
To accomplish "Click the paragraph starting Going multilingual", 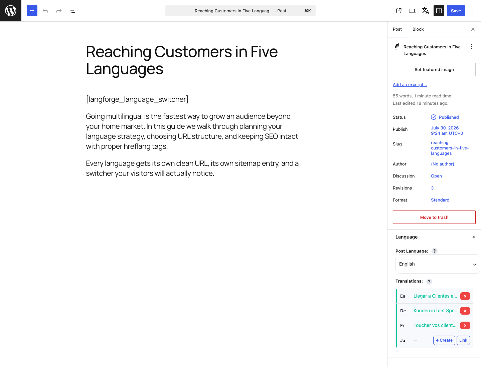I will pos(192,131).
